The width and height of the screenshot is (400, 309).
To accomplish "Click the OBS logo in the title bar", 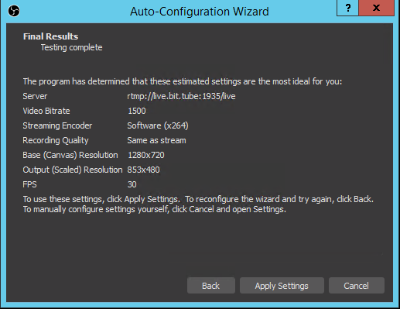I will (x=14, y=11).
